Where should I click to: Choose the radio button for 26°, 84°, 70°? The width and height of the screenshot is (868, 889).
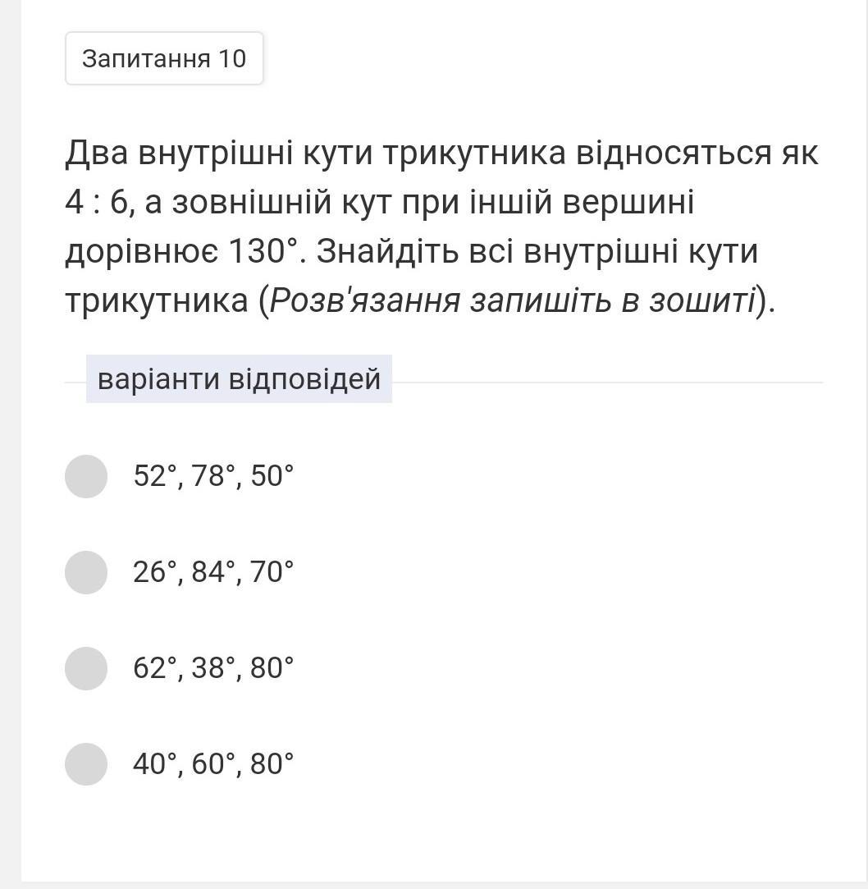[x=86, y=572]
